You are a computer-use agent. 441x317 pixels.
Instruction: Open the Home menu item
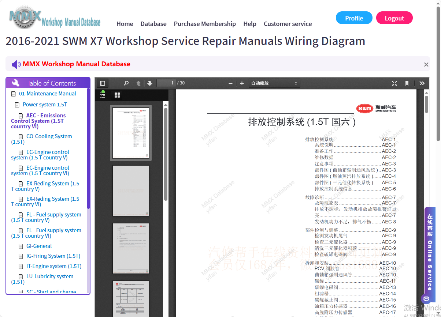click(125, 24)
